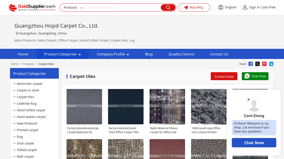This screenshot has height=159, width=284.
Task: Expand the Printed carpet category chevron
Action: pos(14,130)
